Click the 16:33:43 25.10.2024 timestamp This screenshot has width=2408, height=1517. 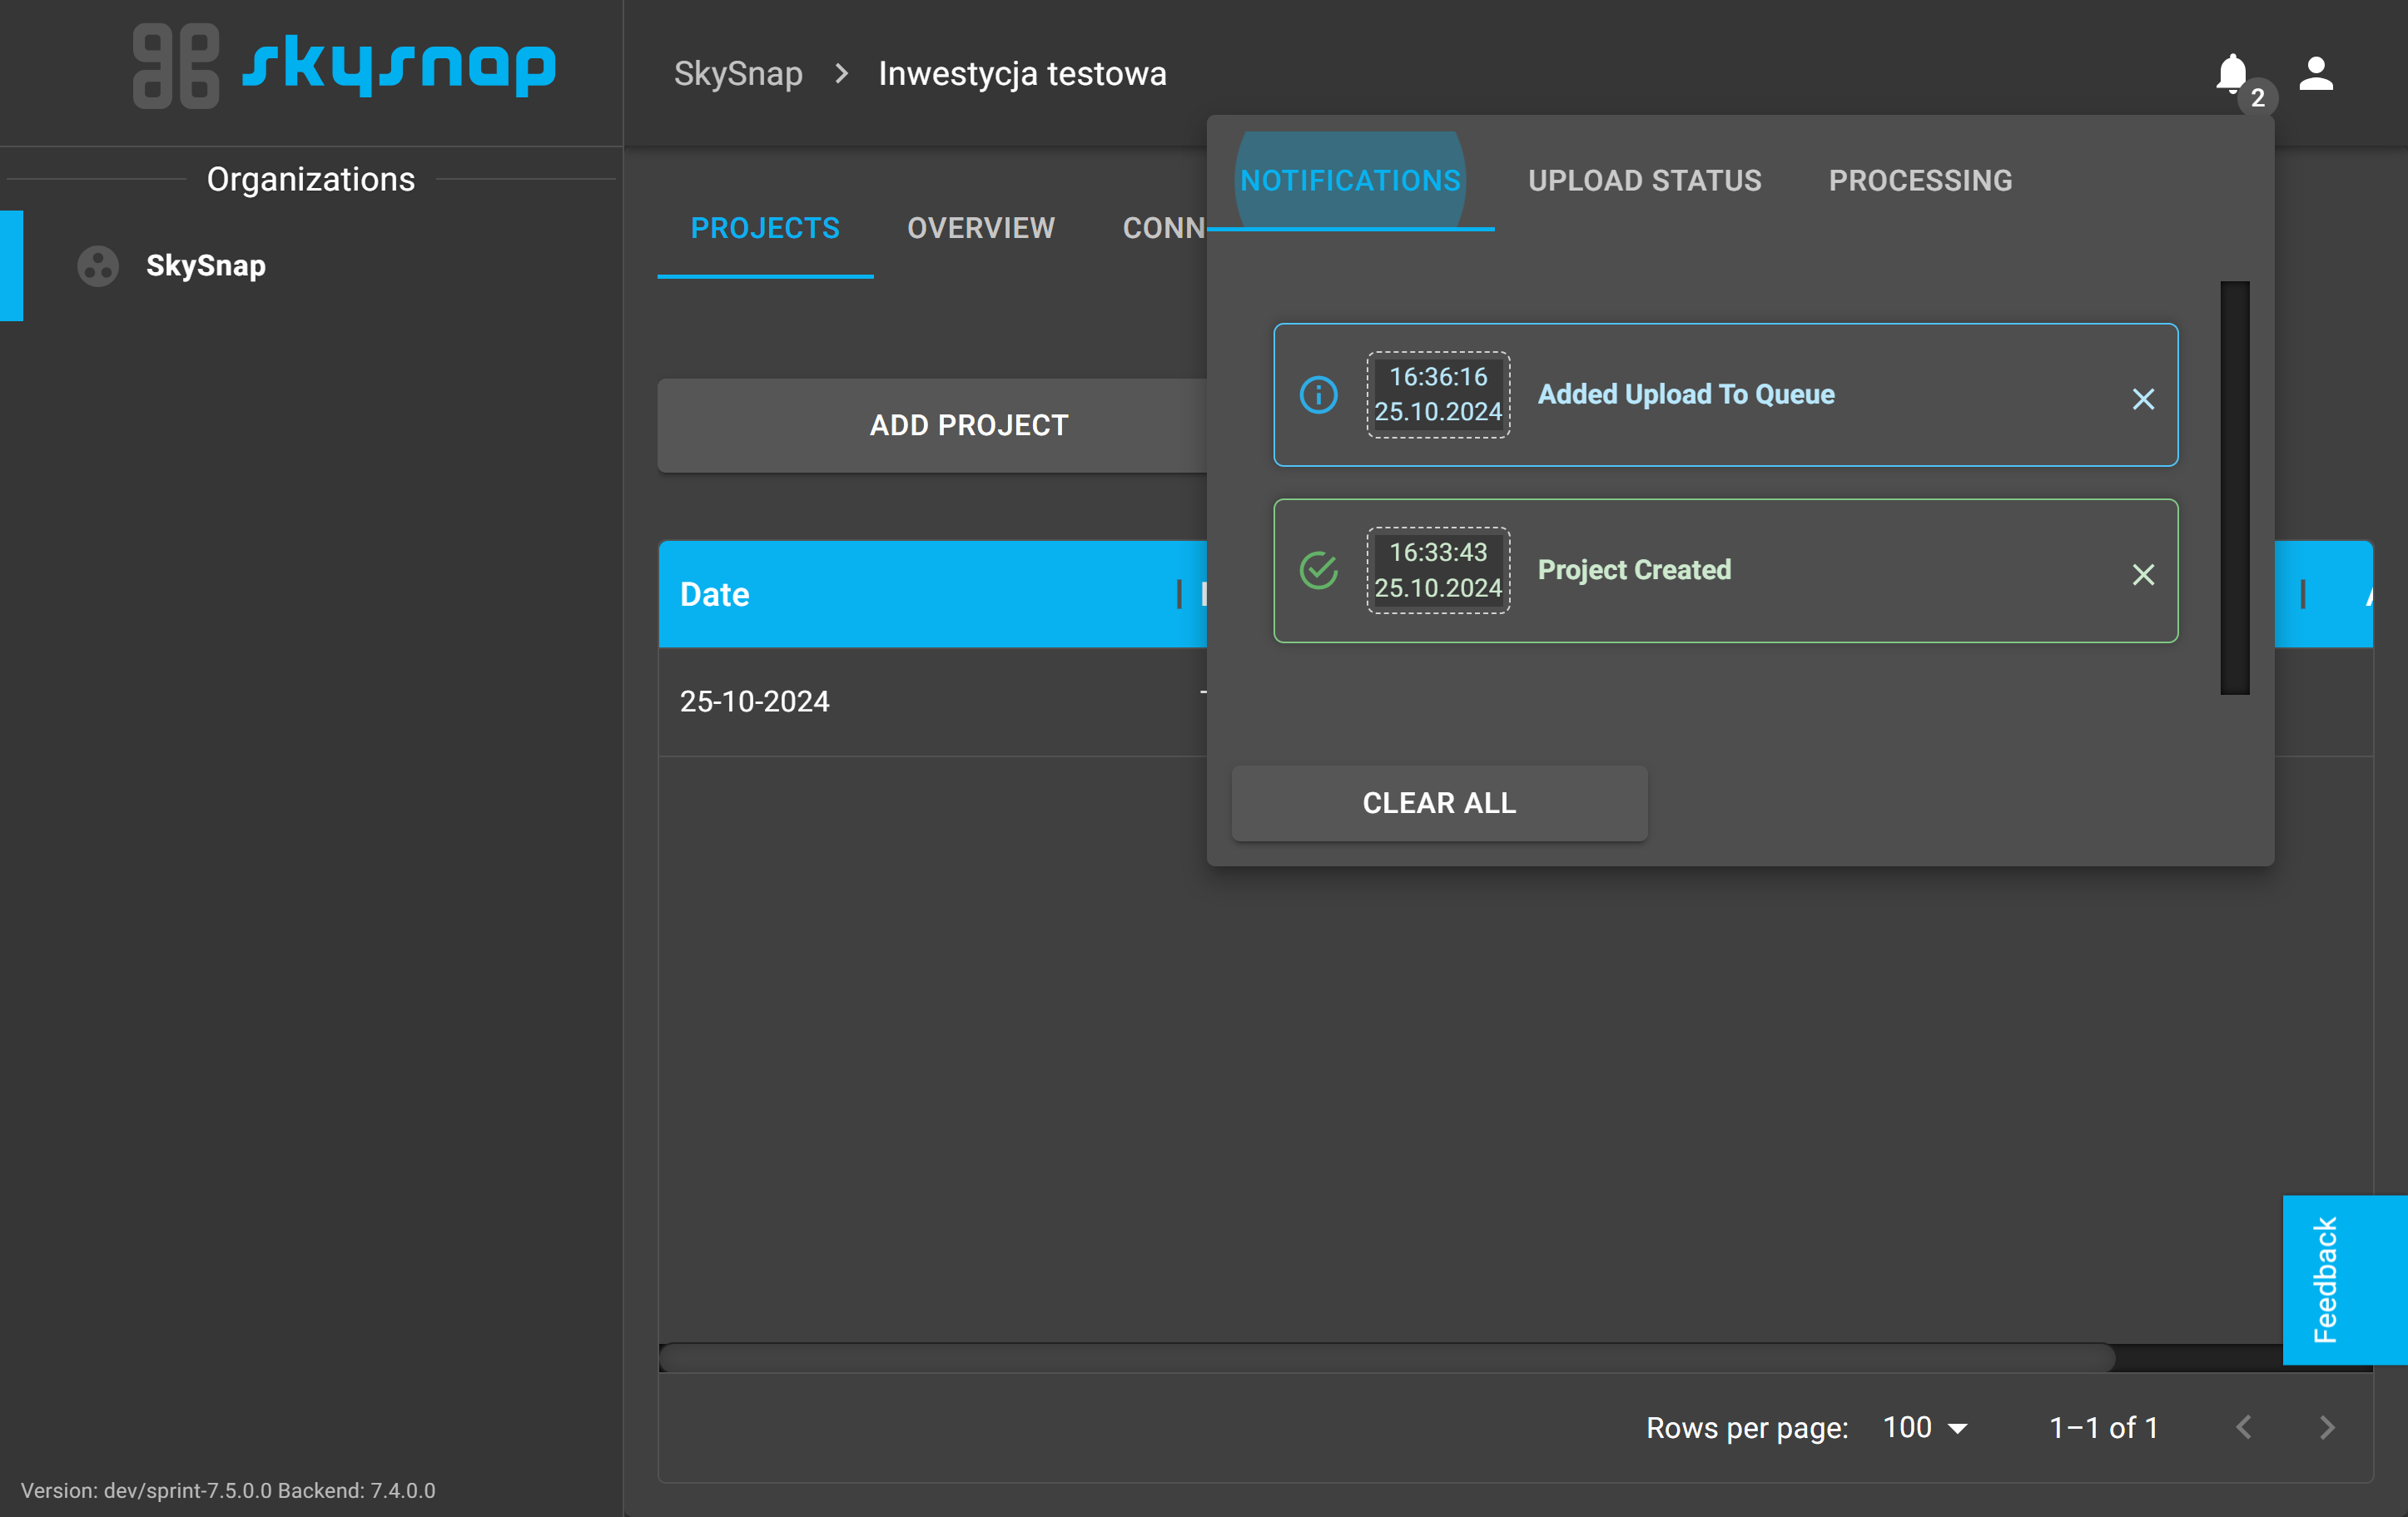[1438, 571]
